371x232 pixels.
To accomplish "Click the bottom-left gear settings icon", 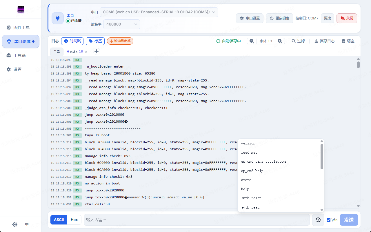I will (x=15, y=224).
